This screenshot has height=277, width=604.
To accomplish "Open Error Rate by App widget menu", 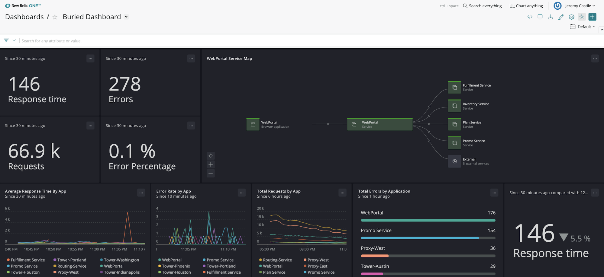I will (x=242, y=193).
